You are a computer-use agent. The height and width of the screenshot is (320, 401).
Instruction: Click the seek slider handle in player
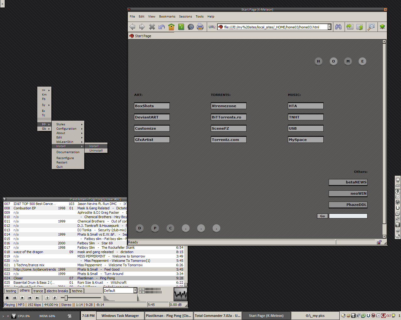66,298
